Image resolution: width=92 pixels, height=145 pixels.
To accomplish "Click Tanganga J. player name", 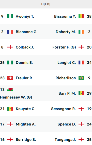I will click(65, 140).
